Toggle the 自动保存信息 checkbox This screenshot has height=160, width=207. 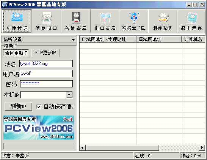[39, 107]
